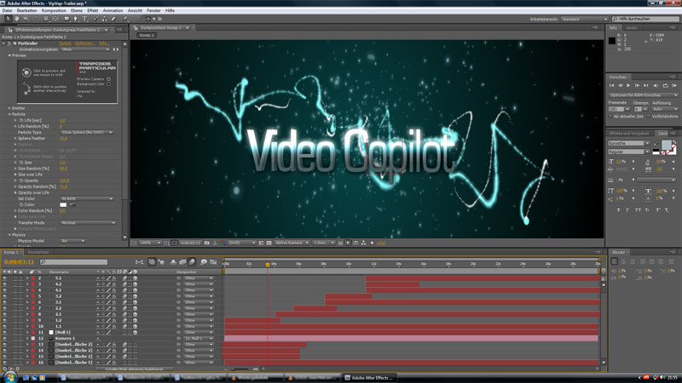Click the Zurück link for Particular
Viewport: 682px width, 383px height.
(65, 43)
